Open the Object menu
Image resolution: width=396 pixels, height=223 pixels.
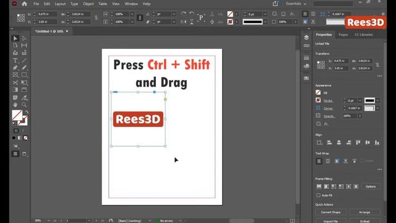[88, 4]
